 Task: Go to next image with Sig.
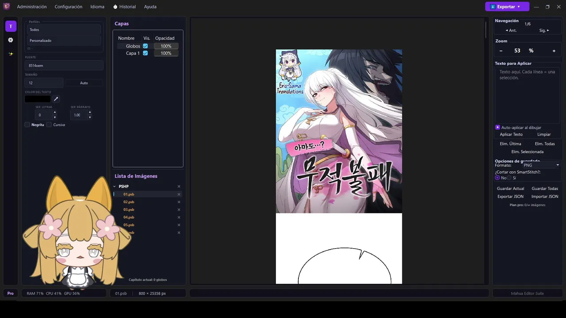point(544,30)
